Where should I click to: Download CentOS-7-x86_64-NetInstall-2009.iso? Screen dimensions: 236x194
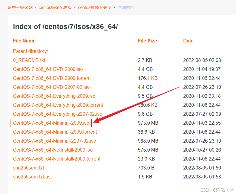tap(53, 150)
